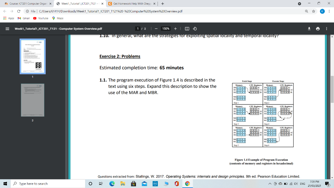Edit the page number input field
334x188 pixels.
[137, 29]
